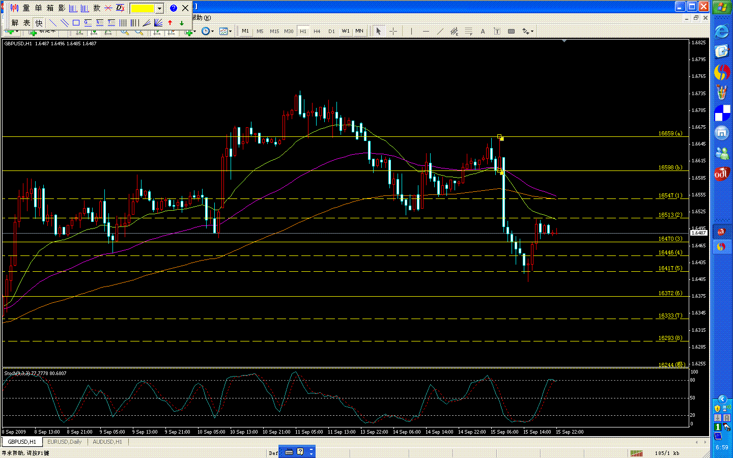The height and width of the screenshot is (458, 733).
Task: Click the 数 button in floating toolbar
Action: [97, 8]
